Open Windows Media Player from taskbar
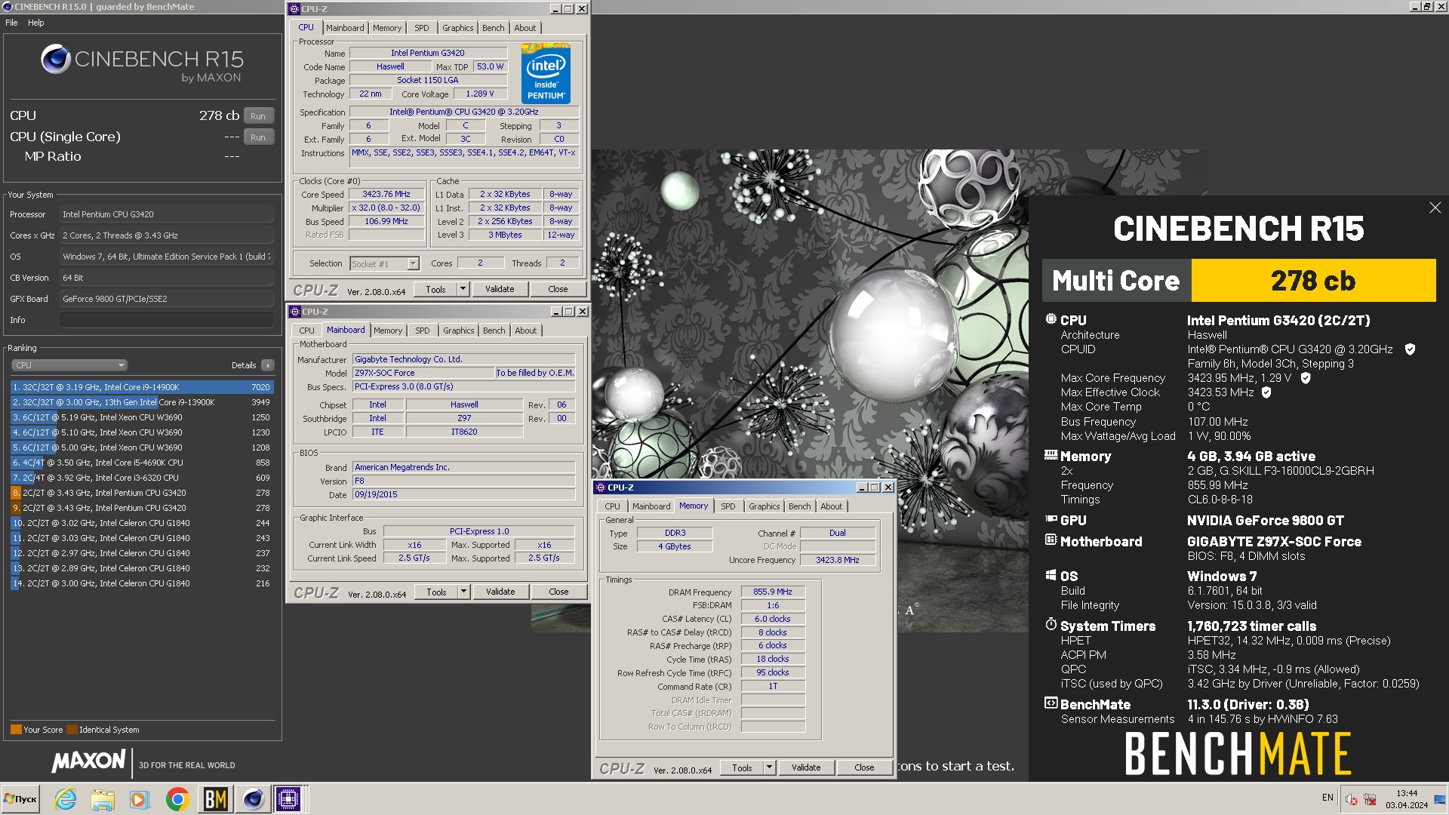1449x815 pixels. click(139, 799)
